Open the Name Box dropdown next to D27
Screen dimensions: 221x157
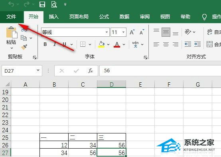pyautogui.click(x=38, y=70)
